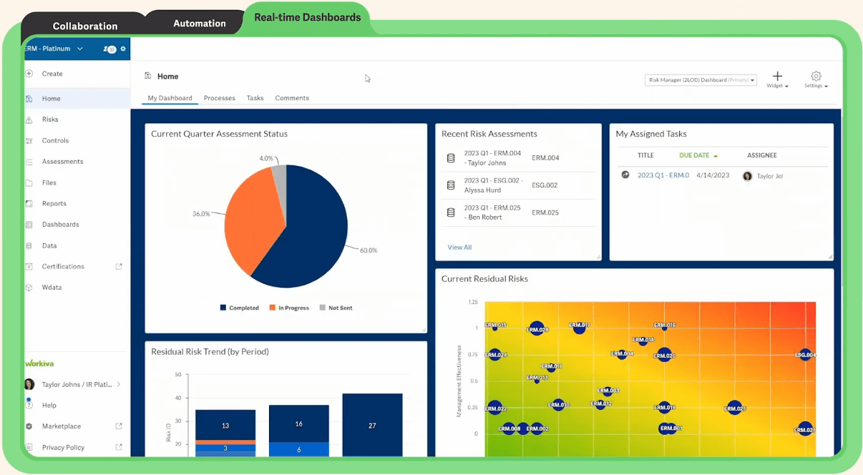
Task: Click the Dashboards icon in sidebar
Action: [x=29, y=225]
